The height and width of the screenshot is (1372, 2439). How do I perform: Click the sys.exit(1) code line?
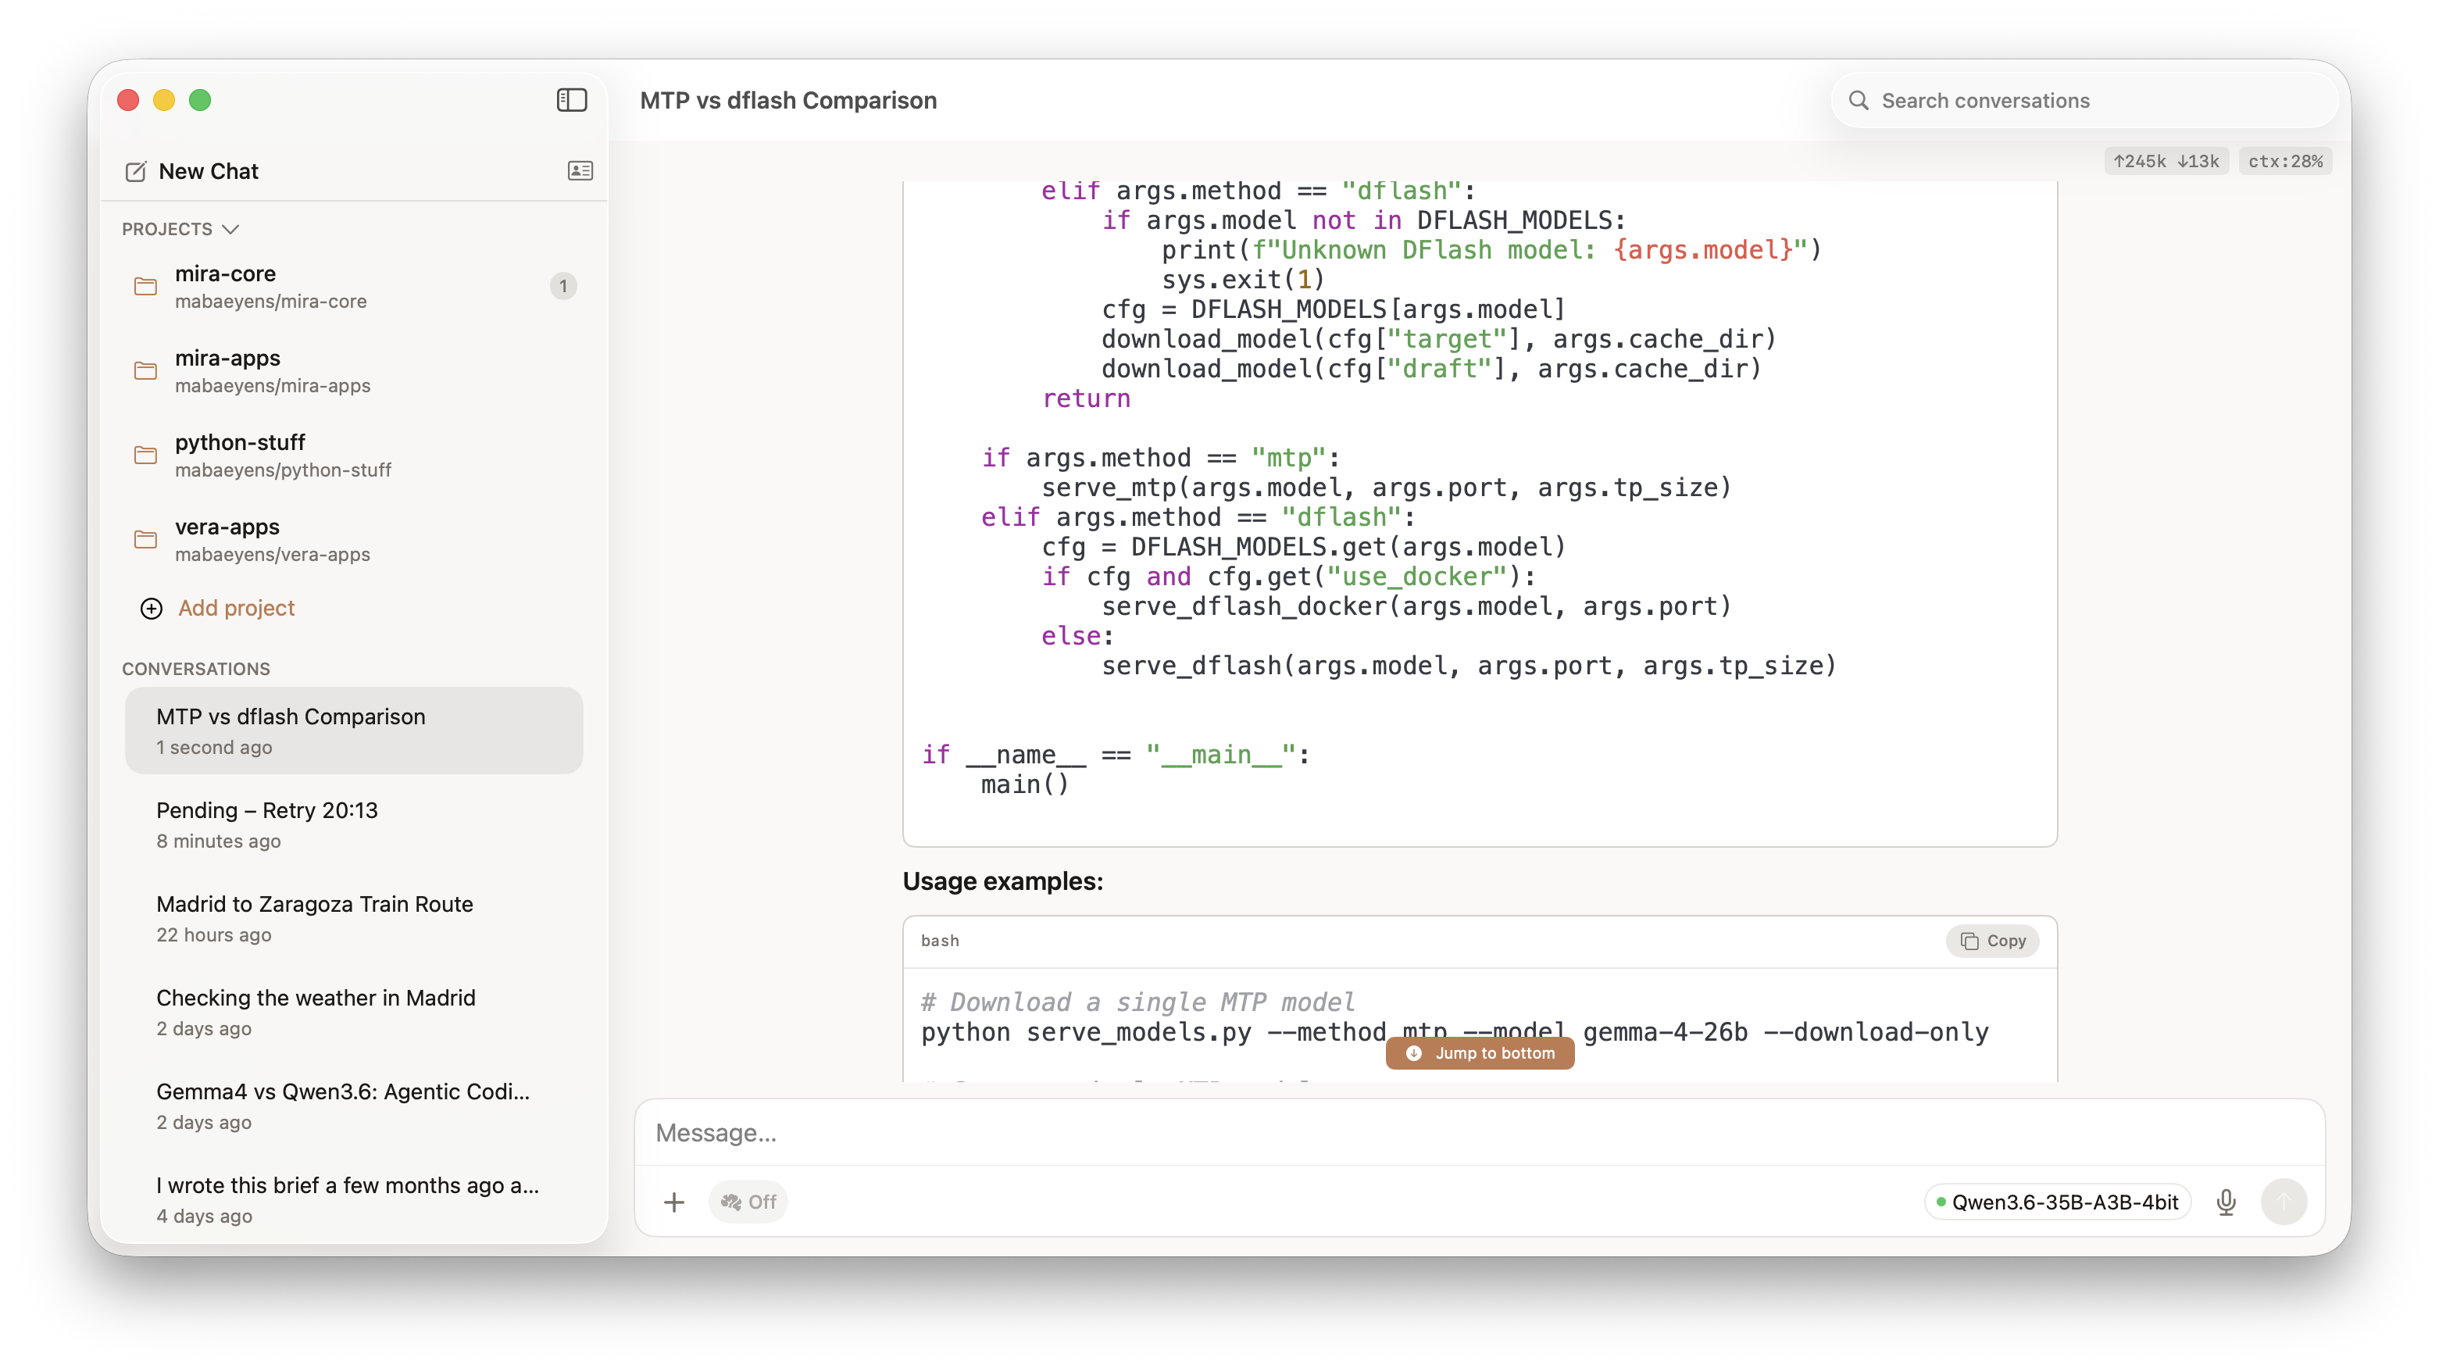point(1242,280)
